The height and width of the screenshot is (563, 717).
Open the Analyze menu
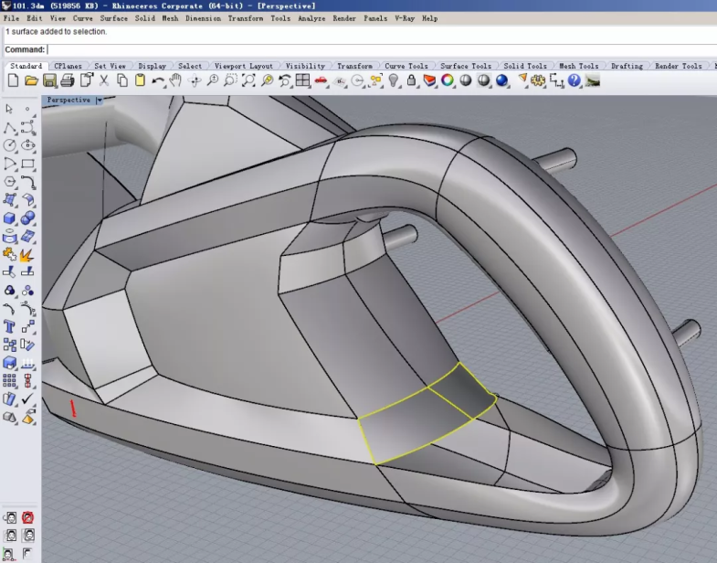311,18
